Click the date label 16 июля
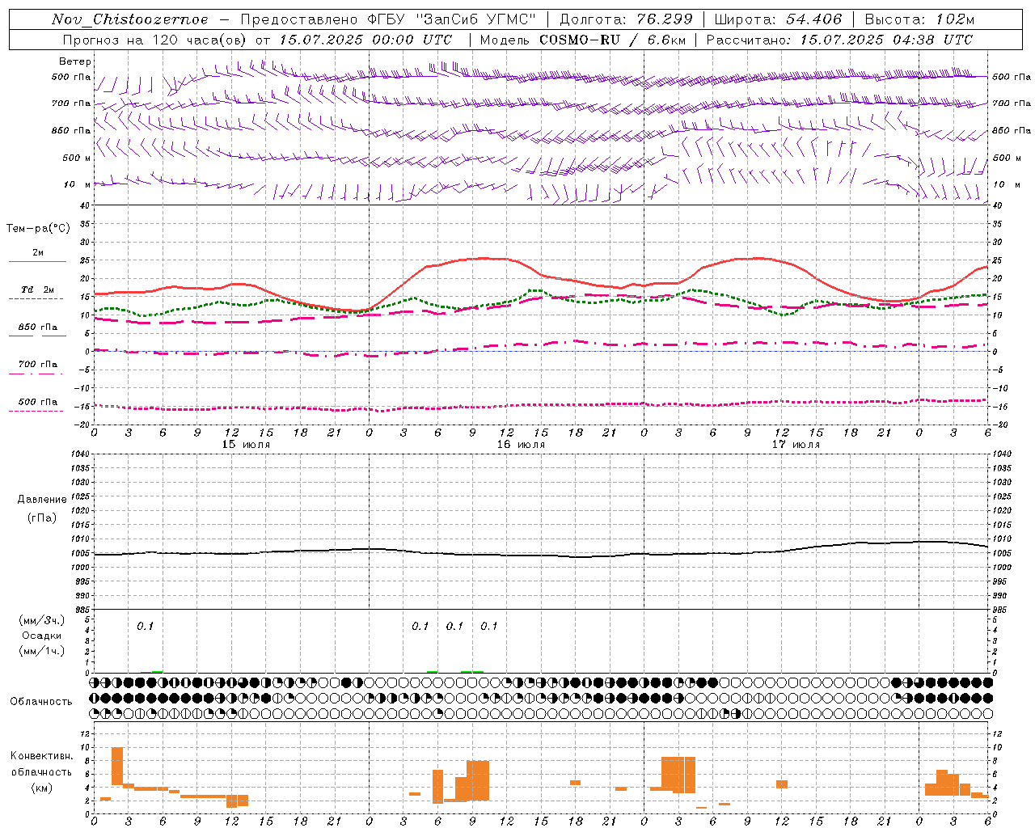 tap(521, 445)
